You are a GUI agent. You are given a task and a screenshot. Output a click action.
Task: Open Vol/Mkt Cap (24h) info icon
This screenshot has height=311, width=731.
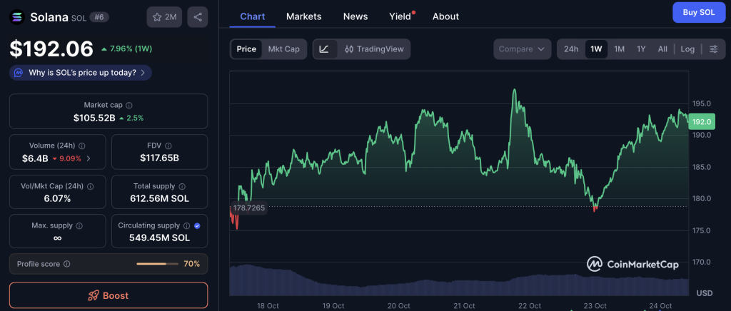click(x=91, y=186)
